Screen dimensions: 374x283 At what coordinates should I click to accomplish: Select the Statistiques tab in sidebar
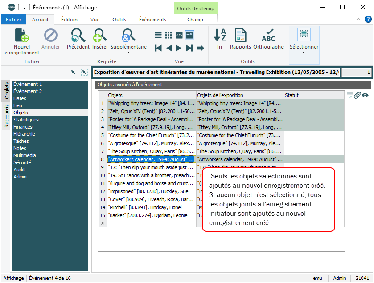(26, 120)
